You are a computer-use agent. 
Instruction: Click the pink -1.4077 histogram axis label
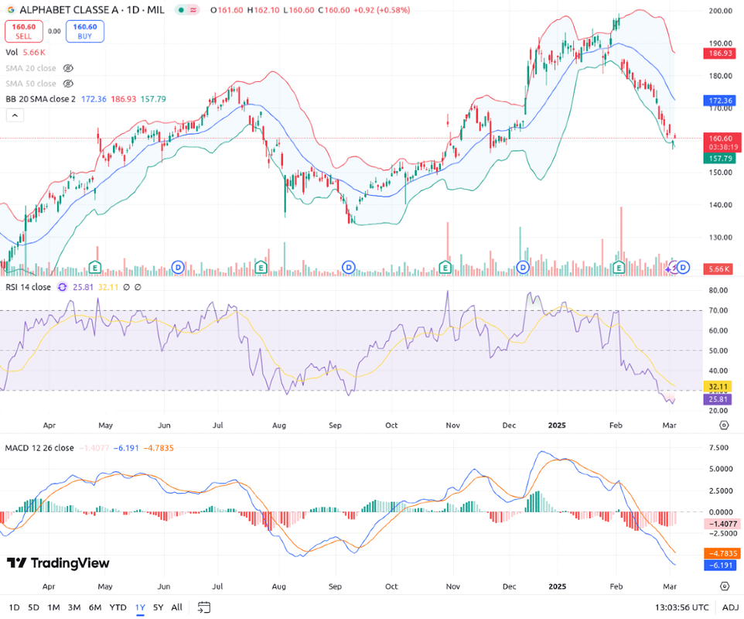coord(722,524)
